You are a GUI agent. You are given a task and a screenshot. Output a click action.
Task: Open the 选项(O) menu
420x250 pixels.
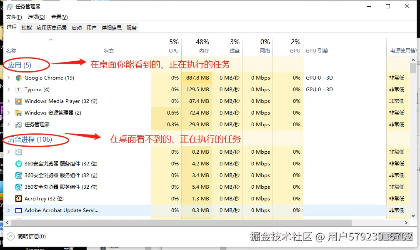[36, 17]
